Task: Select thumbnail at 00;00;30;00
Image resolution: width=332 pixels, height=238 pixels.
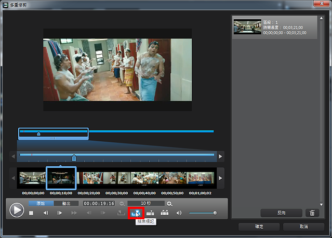Action: [x=117, y=178]
